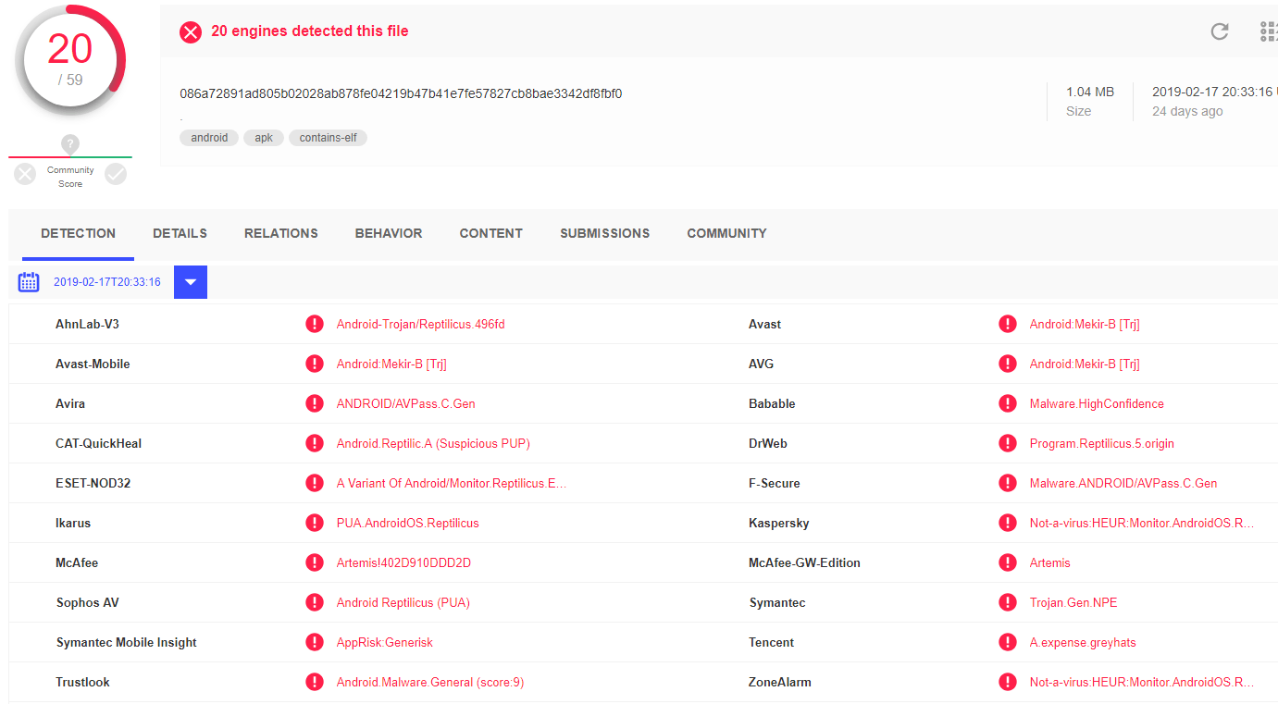This screenshot has height=704, width=1278.
Task: Switch to the DETECTION tab
Action: 79,233
